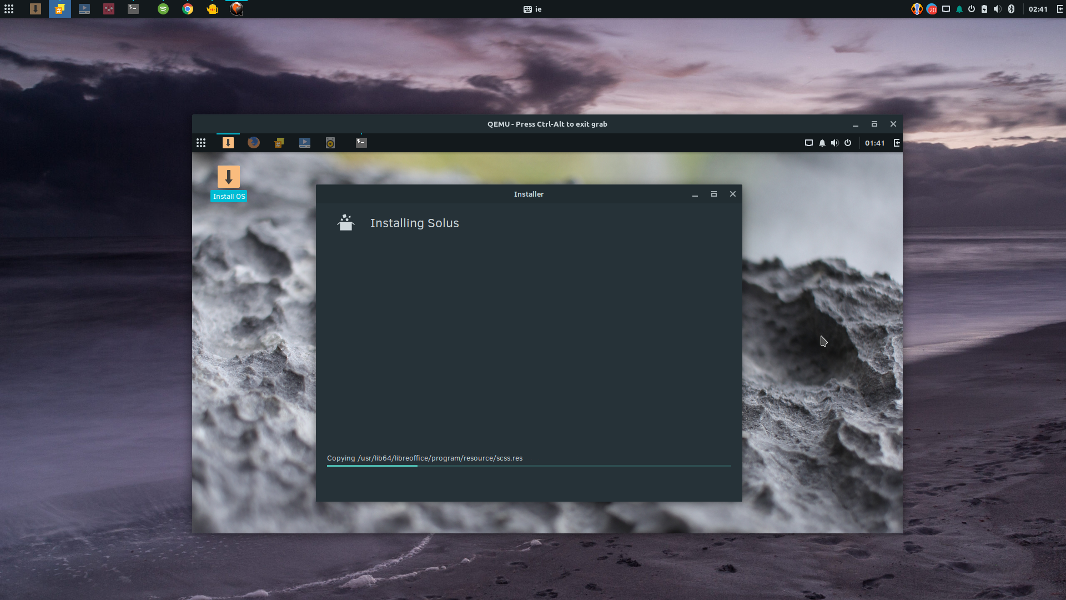Click the Installer window title bar
The image size is (1066, 600).
[x=529, y=194]
